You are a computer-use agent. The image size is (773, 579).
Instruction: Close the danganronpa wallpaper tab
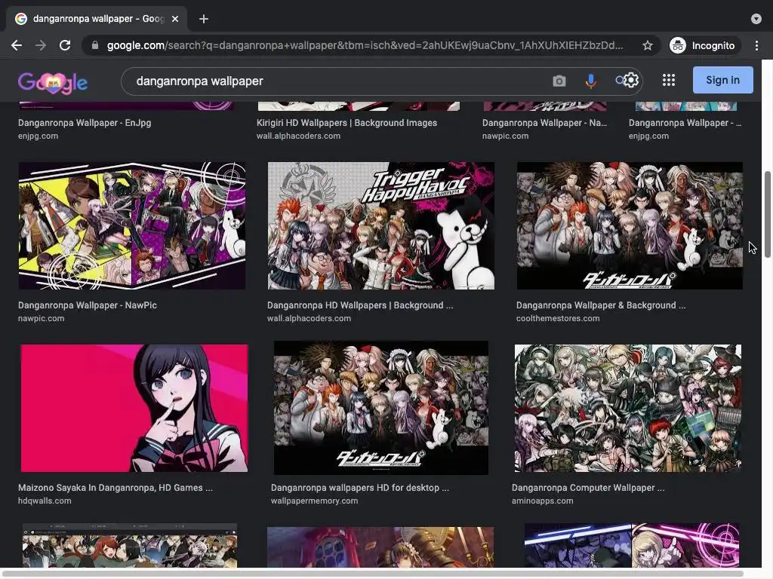point(175,19)
